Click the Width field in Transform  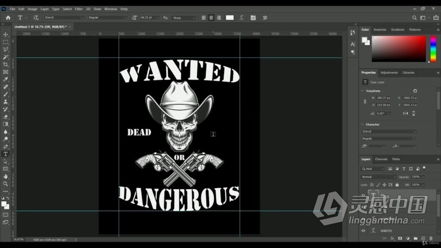[384, 98]
